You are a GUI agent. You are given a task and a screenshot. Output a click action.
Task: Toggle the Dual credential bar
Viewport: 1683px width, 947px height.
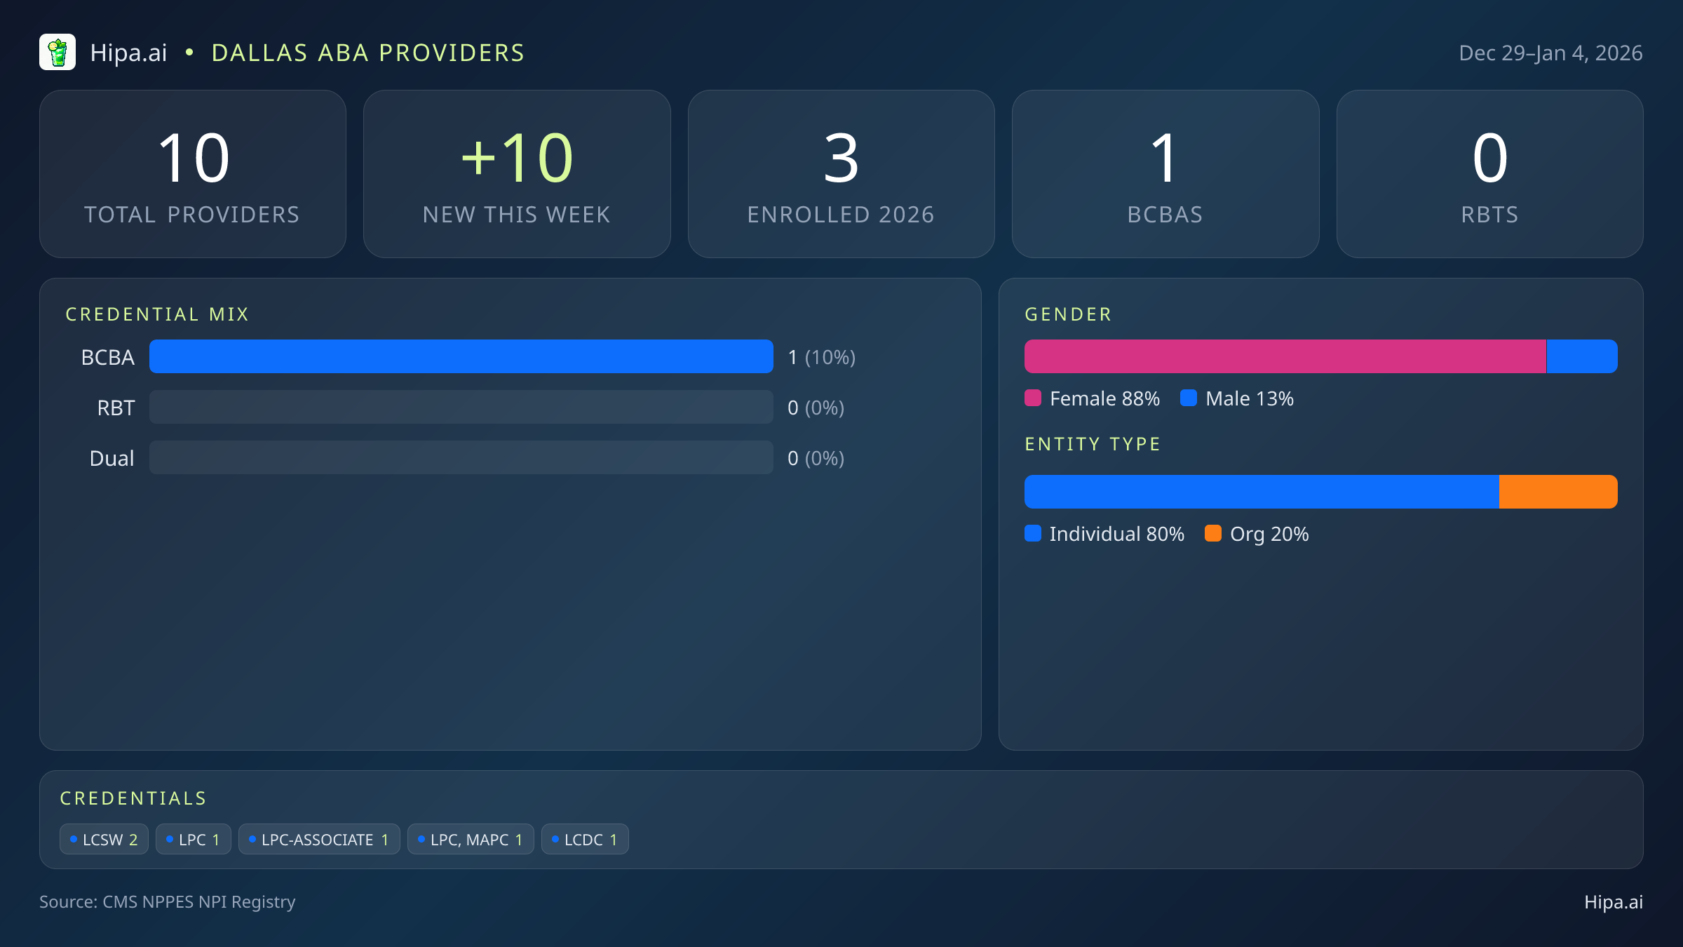461,457
